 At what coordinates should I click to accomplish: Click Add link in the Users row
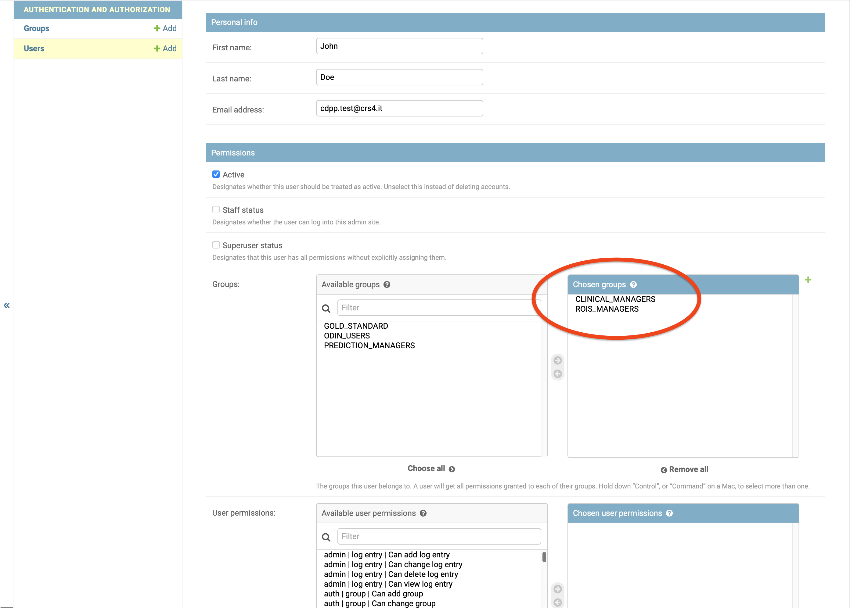coord(170,49)
